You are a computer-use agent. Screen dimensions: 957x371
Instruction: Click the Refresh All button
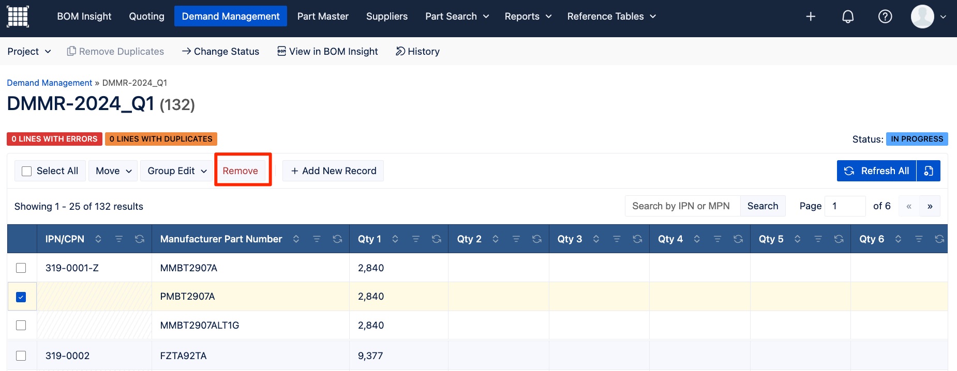tap(876, 171)
